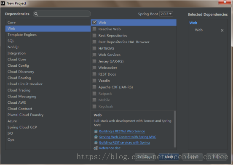
Task: Select the Cloud Core category
Action: click(x=48, y=59)
